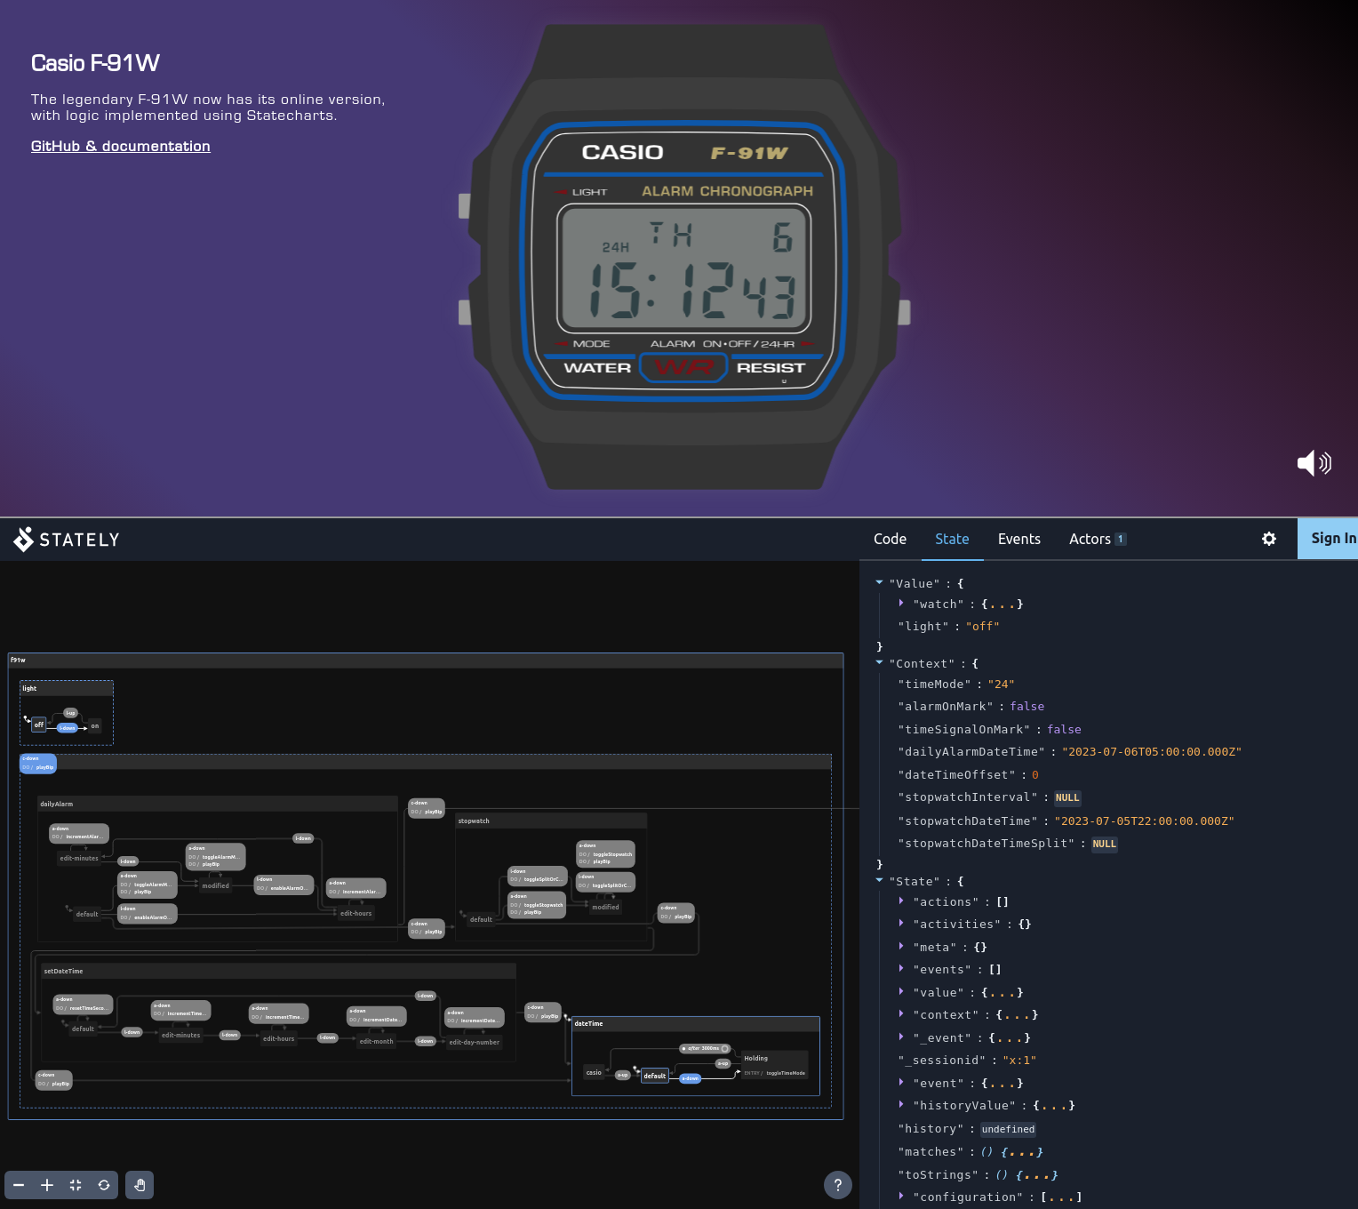Screen dimensions: 1358x1209
Task: Select the edit-day-number state
Action: click(475, 1042)
